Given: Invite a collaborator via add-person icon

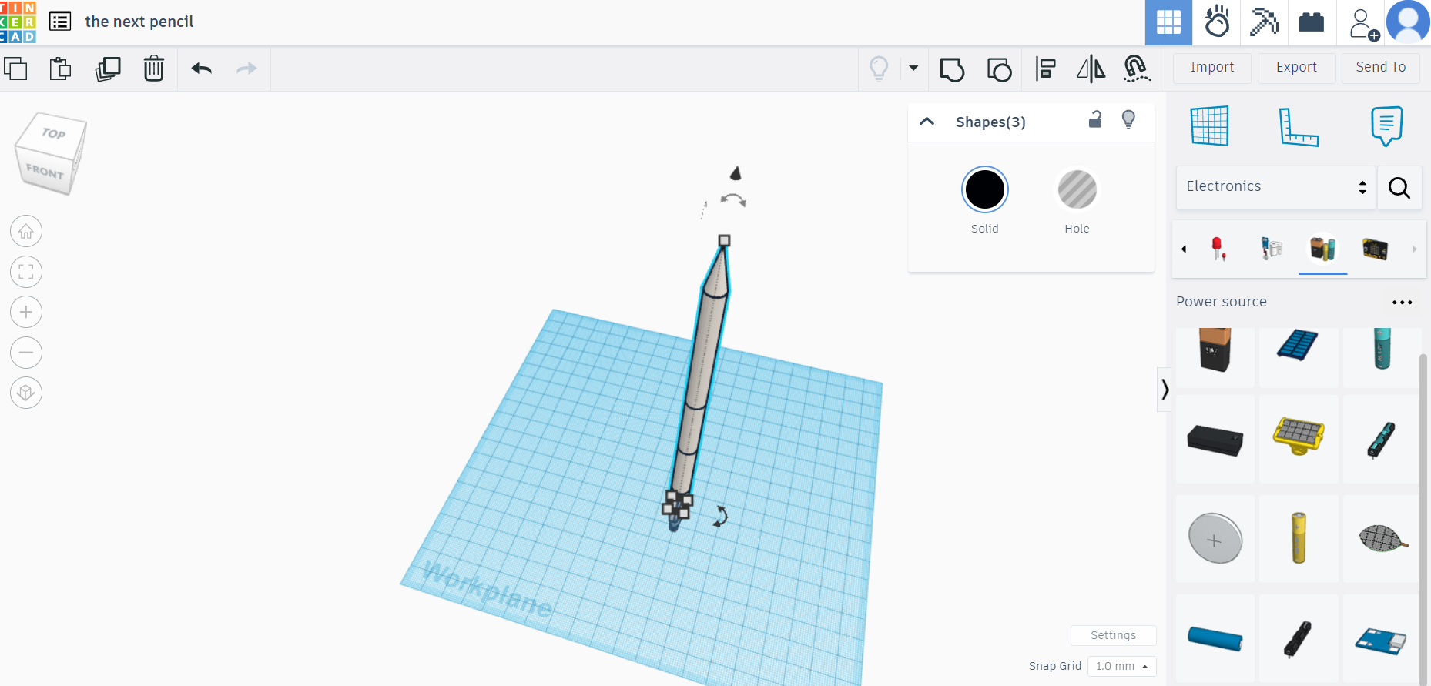Looking at the screenshot, I should 1363,24.
